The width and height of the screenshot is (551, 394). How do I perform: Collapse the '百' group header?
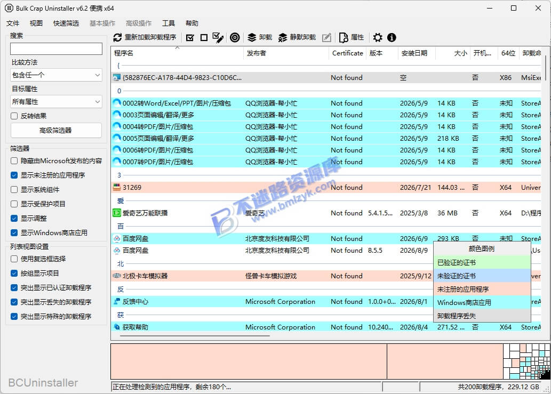point(121,226)
